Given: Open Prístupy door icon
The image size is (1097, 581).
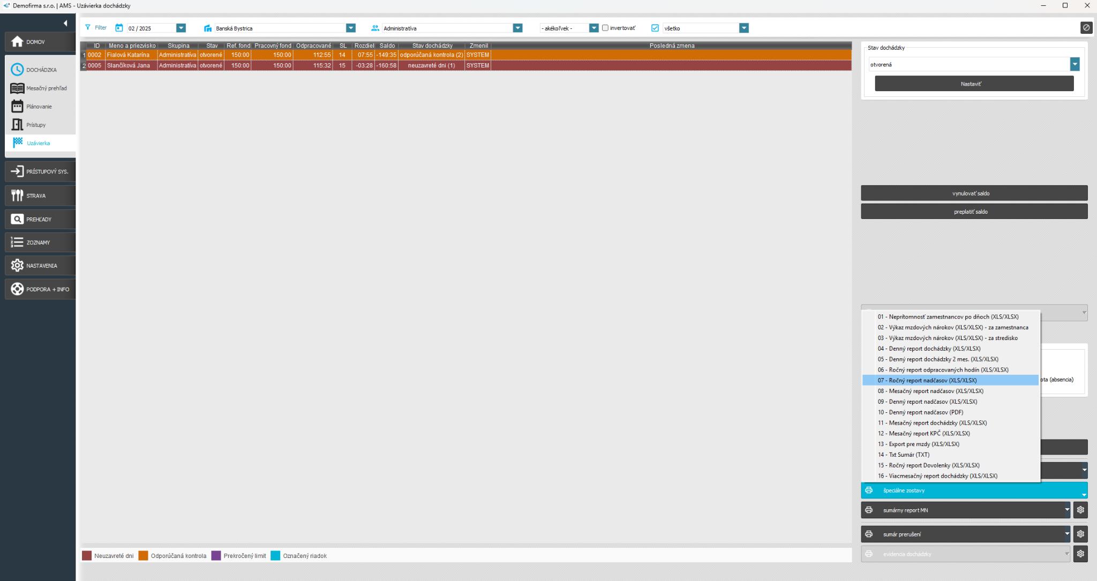Looking at the screenshot, I should pos(17,125).
